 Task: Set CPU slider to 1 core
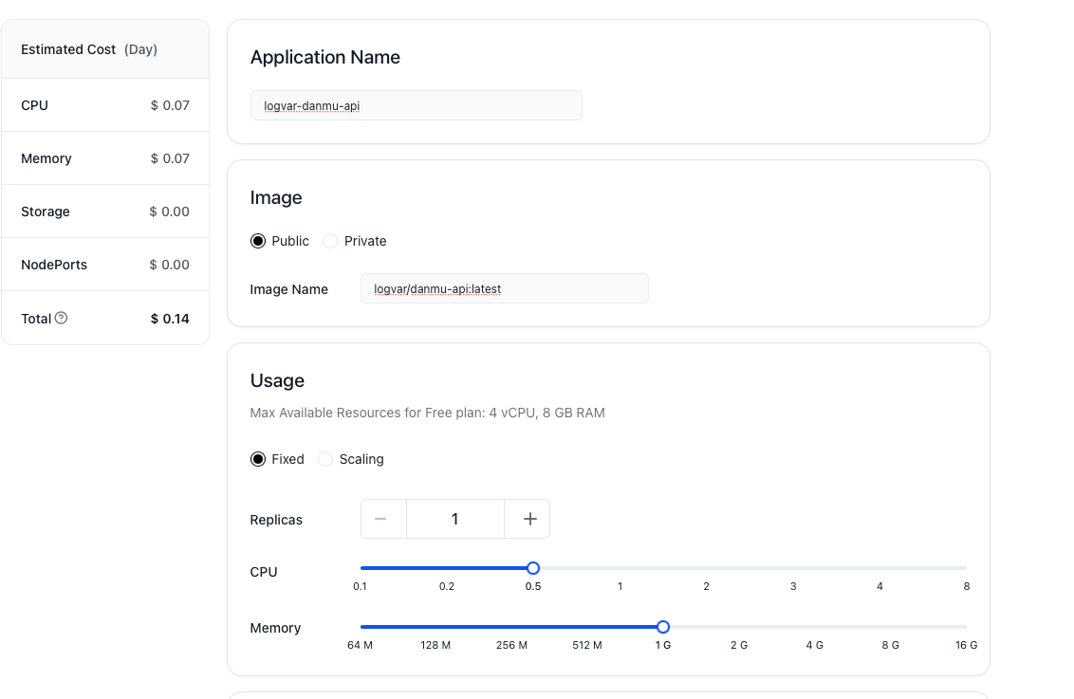620,568
